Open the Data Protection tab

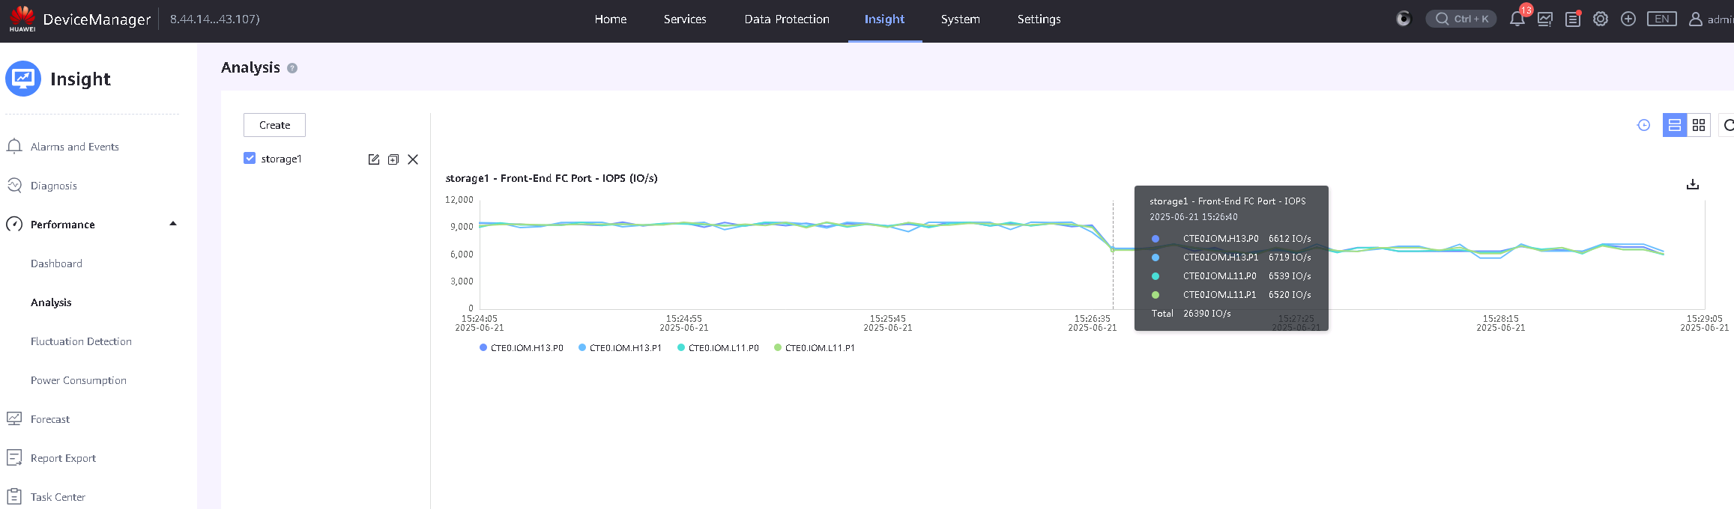(x=787, y=19)
